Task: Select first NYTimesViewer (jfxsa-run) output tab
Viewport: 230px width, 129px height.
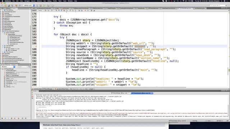Action: click(120, 93)
